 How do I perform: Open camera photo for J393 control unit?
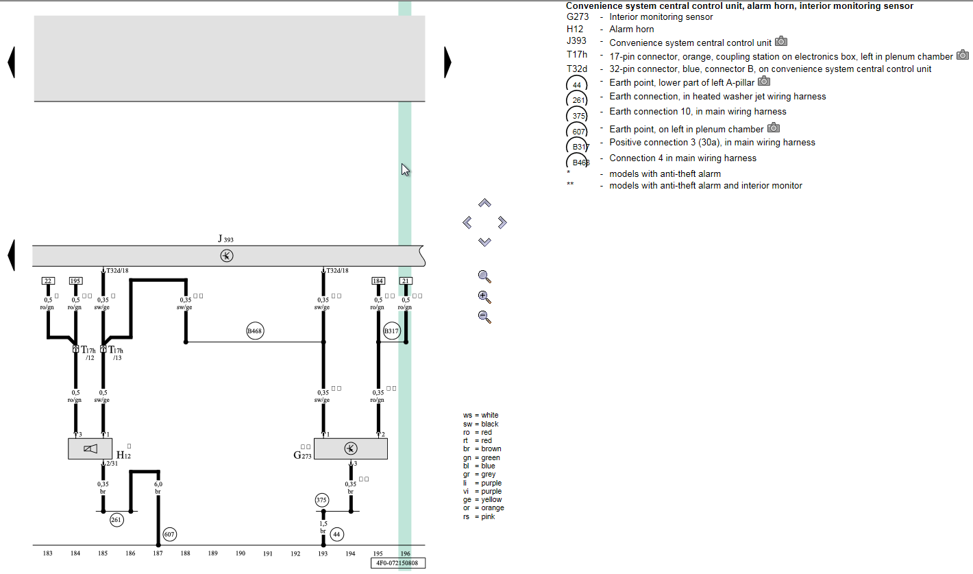[781, 42]
